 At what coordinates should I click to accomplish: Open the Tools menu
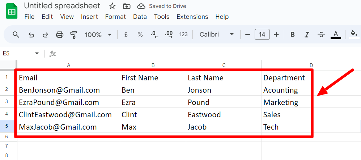click(x=162, y=17)
